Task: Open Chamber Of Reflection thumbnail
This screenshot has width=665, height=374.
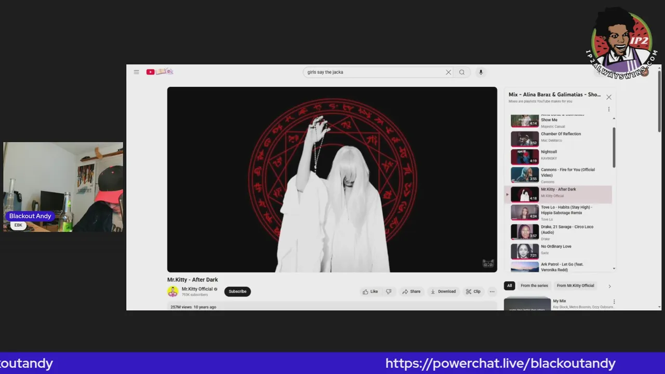Action: pos(525,139)
